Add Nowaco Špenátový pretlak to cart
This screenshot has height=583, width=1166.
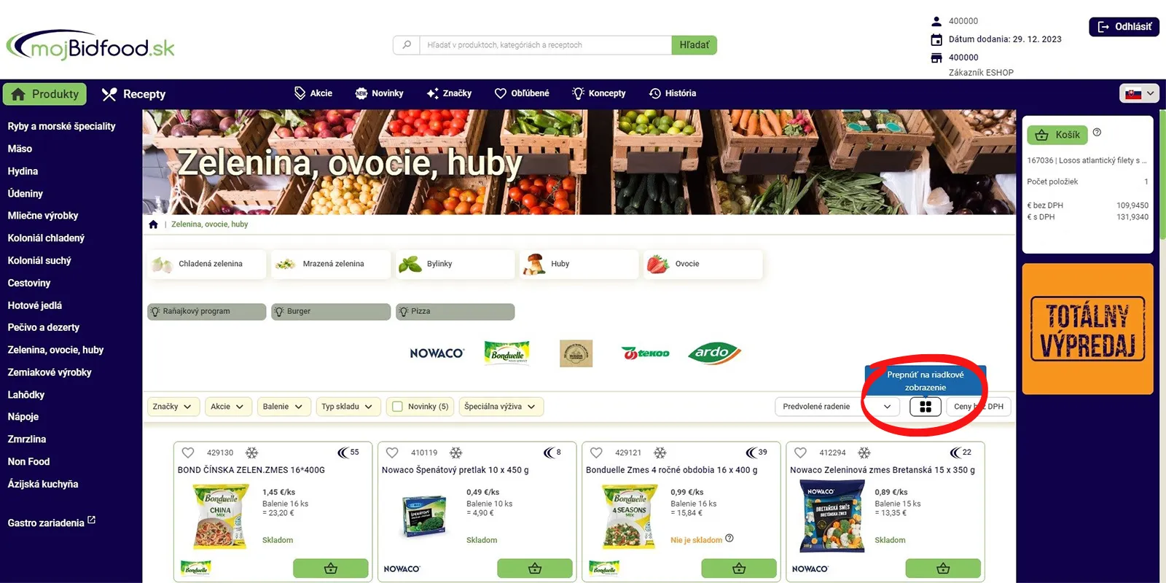pos(535,568)
